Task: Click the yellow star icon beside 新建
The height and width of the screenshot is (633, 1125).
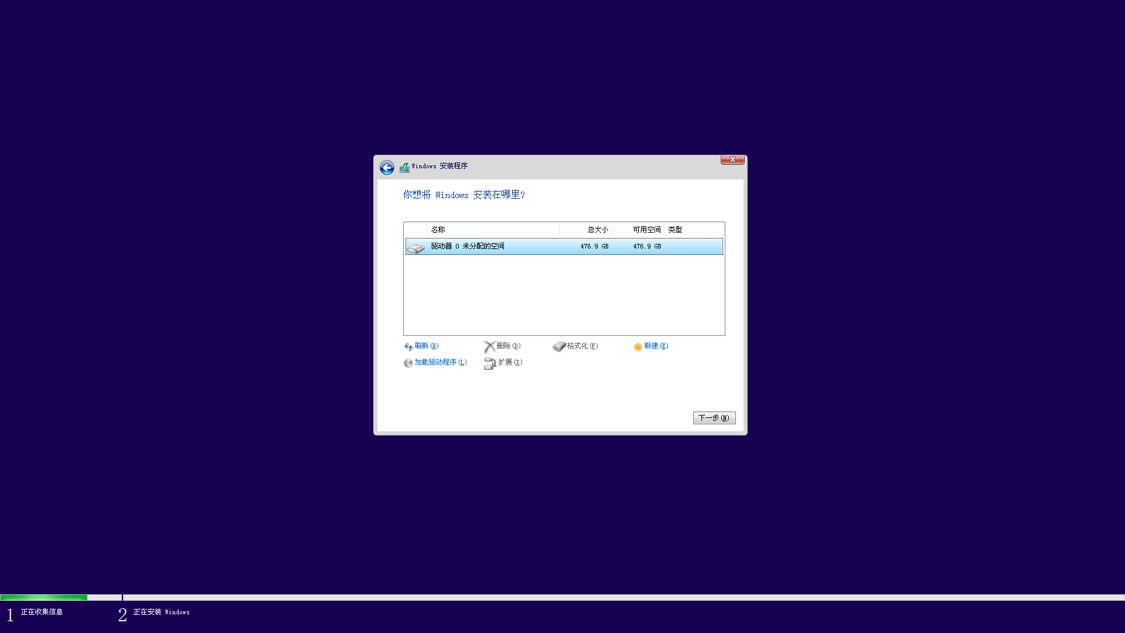Action: click(x=637, y=347)
